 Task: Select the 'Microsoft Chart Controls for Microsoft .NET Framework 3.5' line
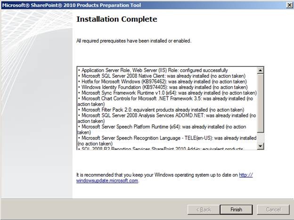pyautogui.click(x=165, y=101)
